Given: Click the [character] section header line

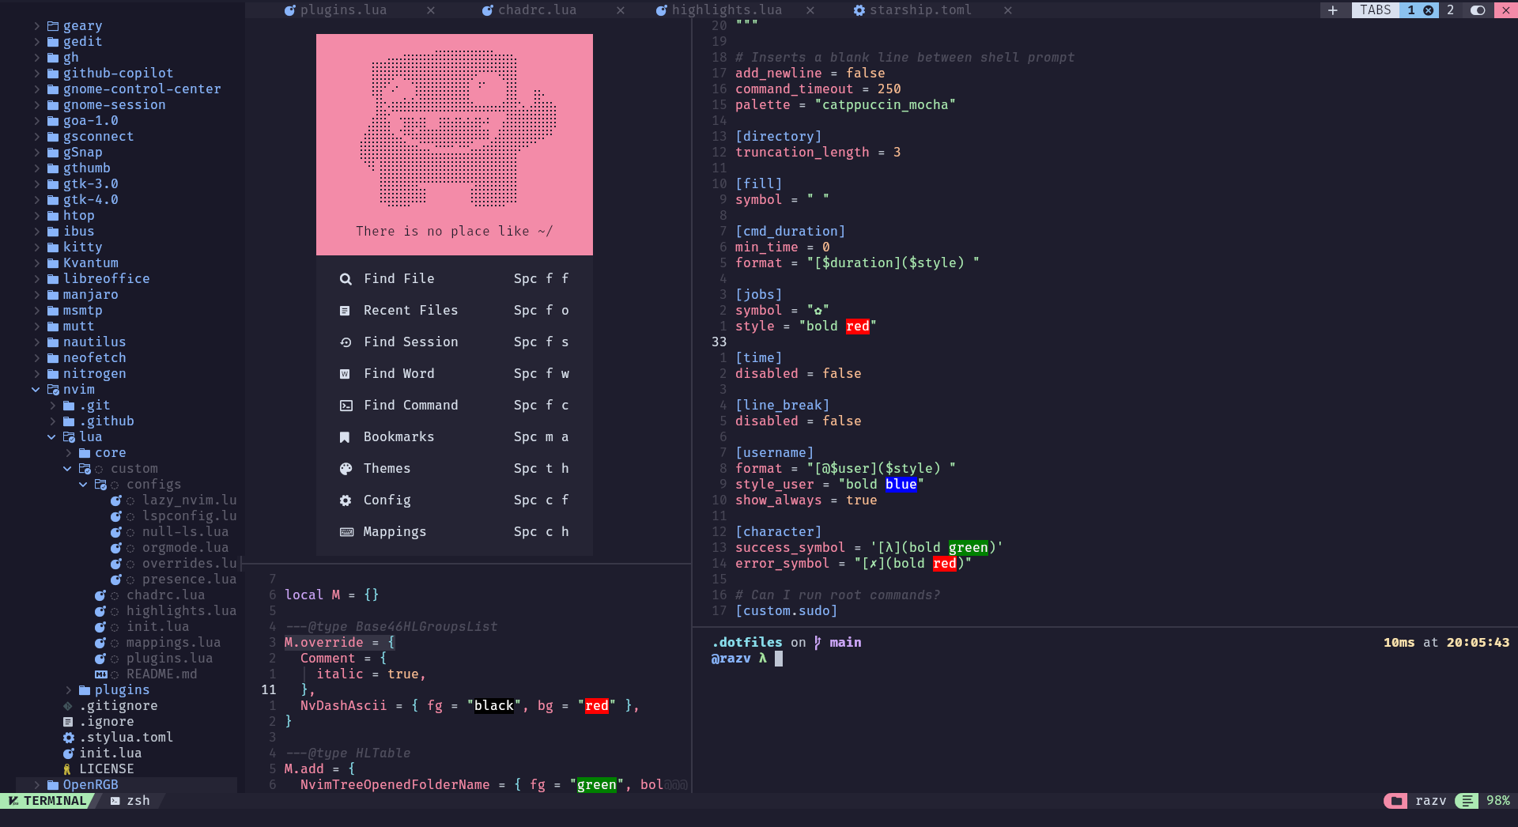Looking at the screenshot, I should tap(779, 532).
